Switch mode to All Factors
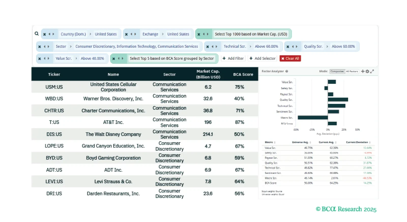407x222 pixels. pos(352,71)
